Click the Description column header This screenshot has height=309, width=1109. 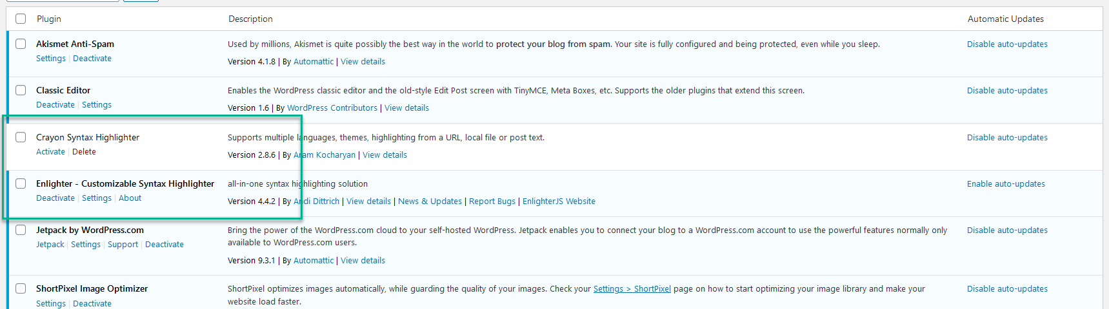250,19
